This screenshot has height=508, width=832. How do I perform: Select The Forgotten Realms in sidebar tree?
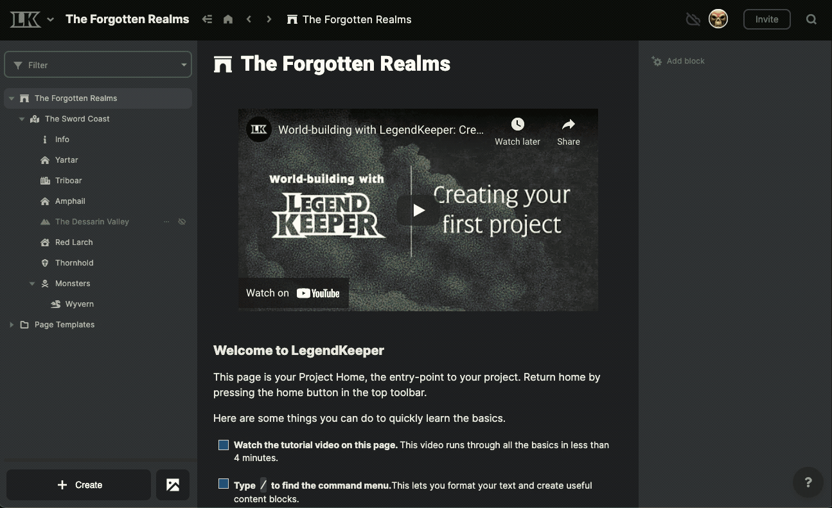(x=98, y=98)
